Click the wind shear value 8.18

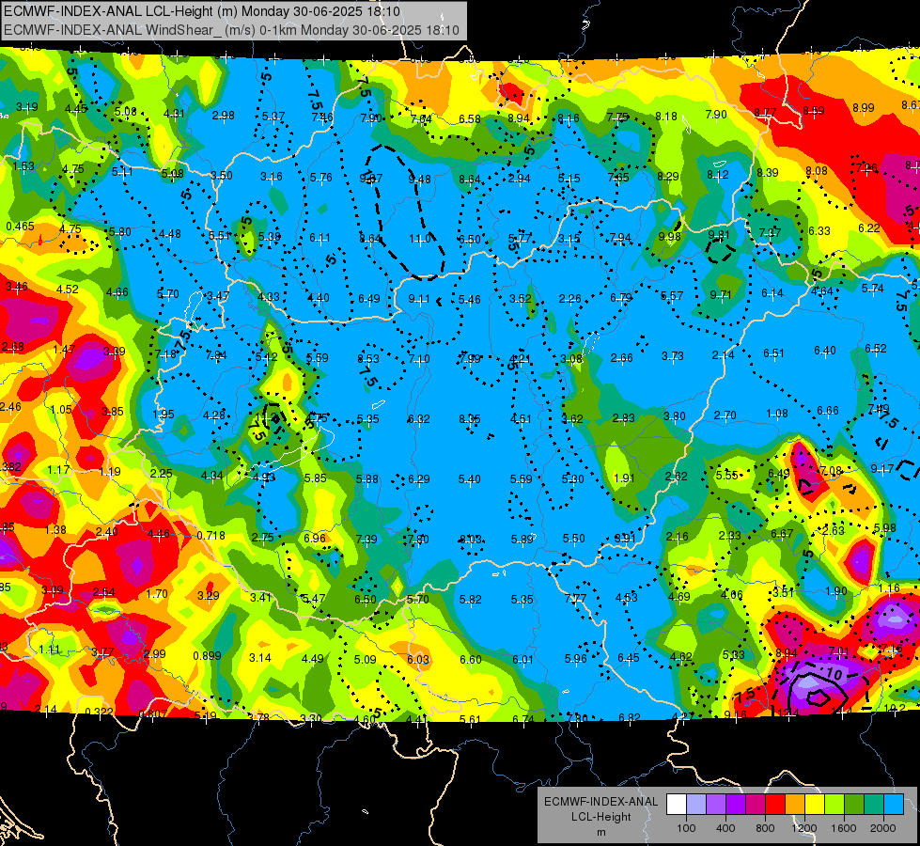(666, 117)
